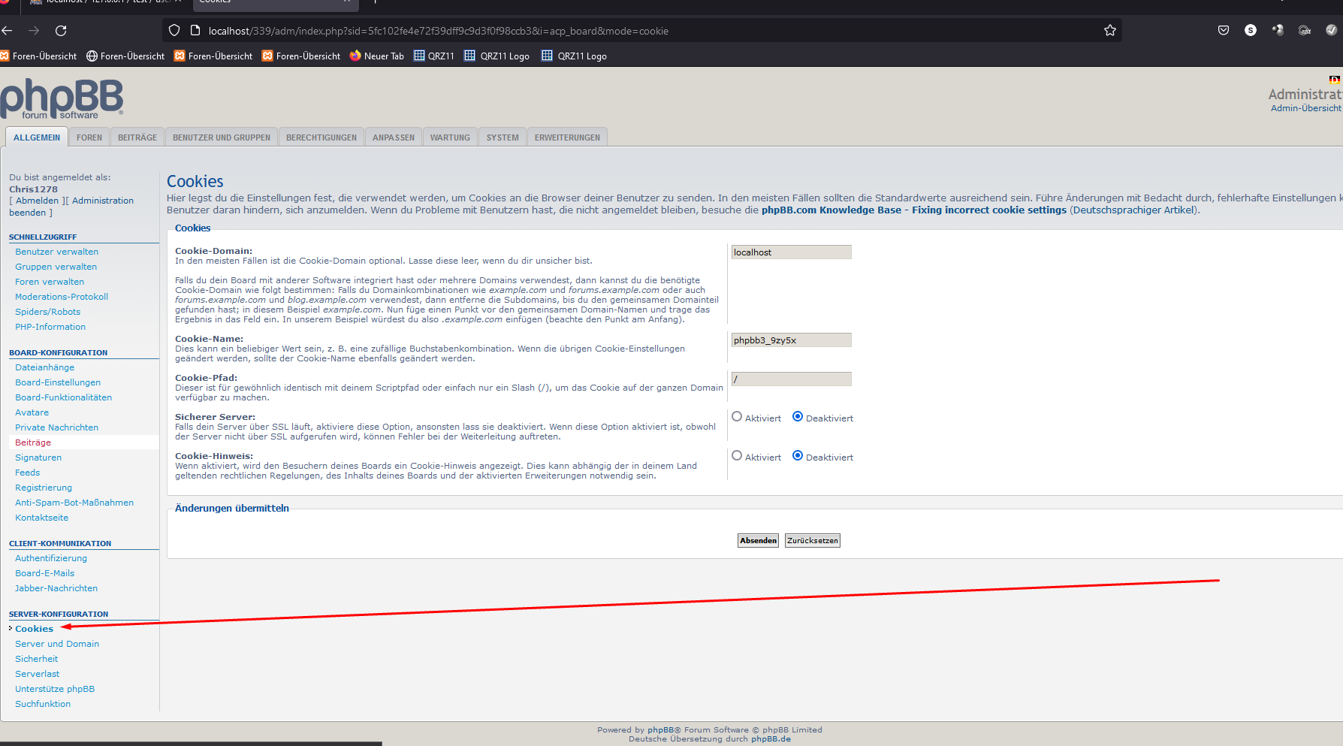Click into the Cookie-Domain field
The width and height of the screenshot is (1343, 746).
(x=791, y=252)
